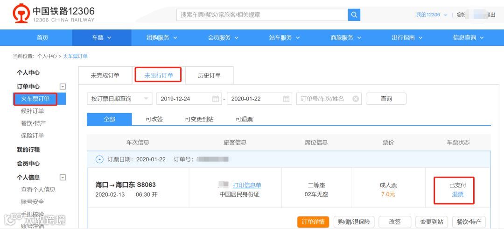Go to 首页 in the navigation bar
504x229 pixels.
click(42, 38)
